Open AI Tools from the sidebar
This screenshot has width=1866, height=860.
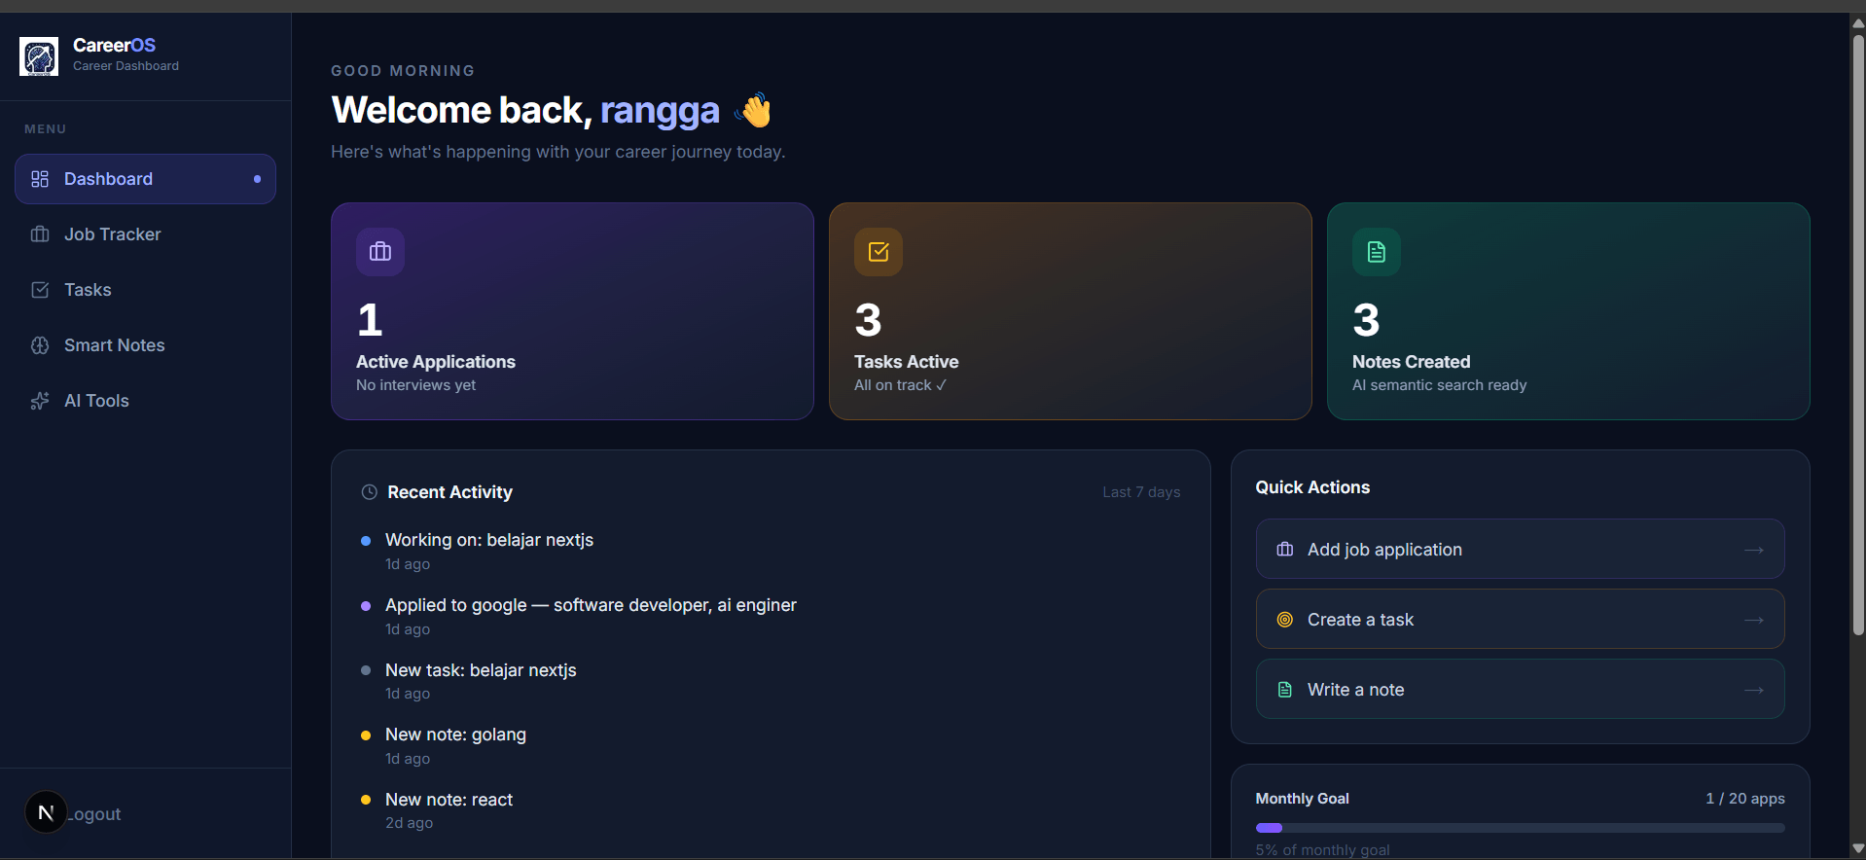[x=145, y=401]
